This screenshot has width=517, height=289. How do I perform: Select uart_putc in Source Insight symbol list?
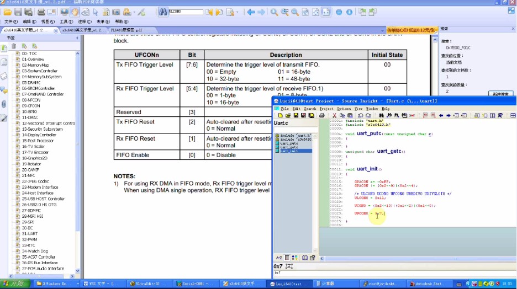pyautogui.click(x=289, y=143)
